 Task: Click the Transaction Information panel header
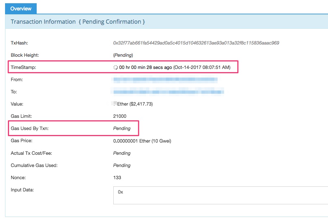coord(78,22)
